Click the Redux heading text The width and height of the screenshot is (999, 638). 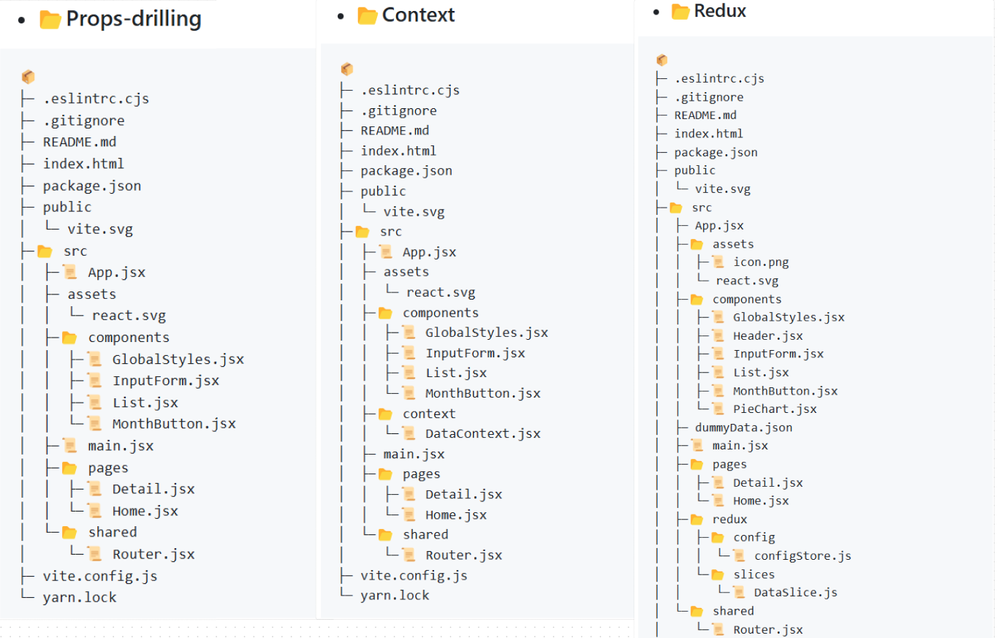[x=720, y=12]
